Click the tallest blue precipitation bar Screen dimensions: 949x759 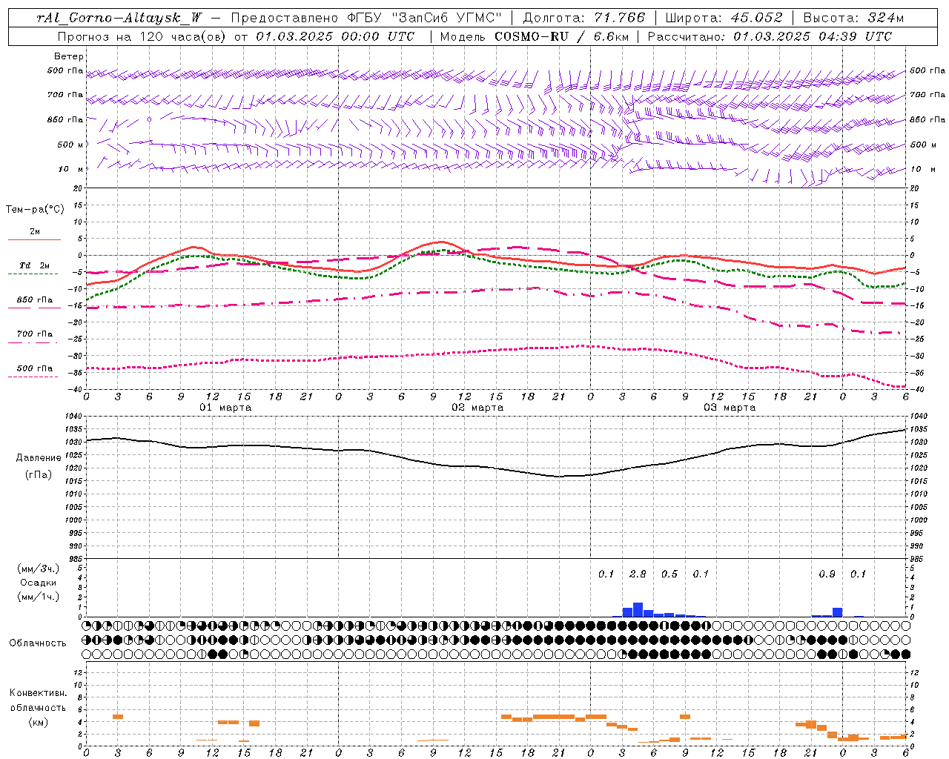(638, 610)
